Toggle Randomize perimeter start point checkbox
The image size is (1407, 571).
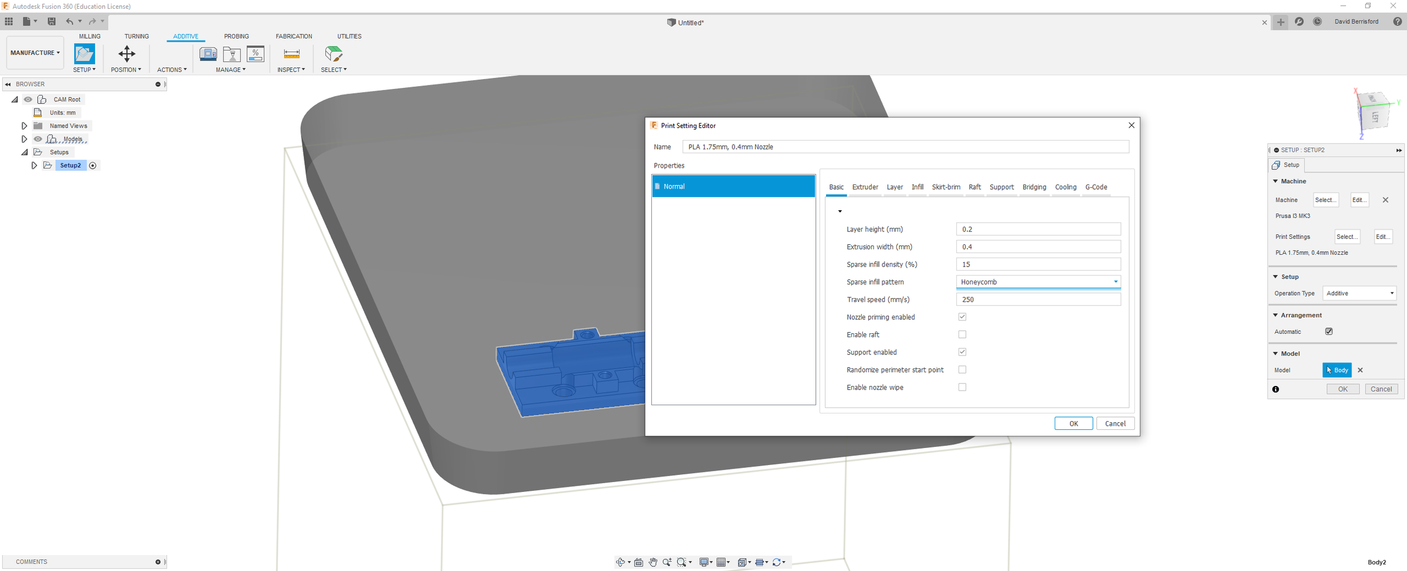pos(962,370)
